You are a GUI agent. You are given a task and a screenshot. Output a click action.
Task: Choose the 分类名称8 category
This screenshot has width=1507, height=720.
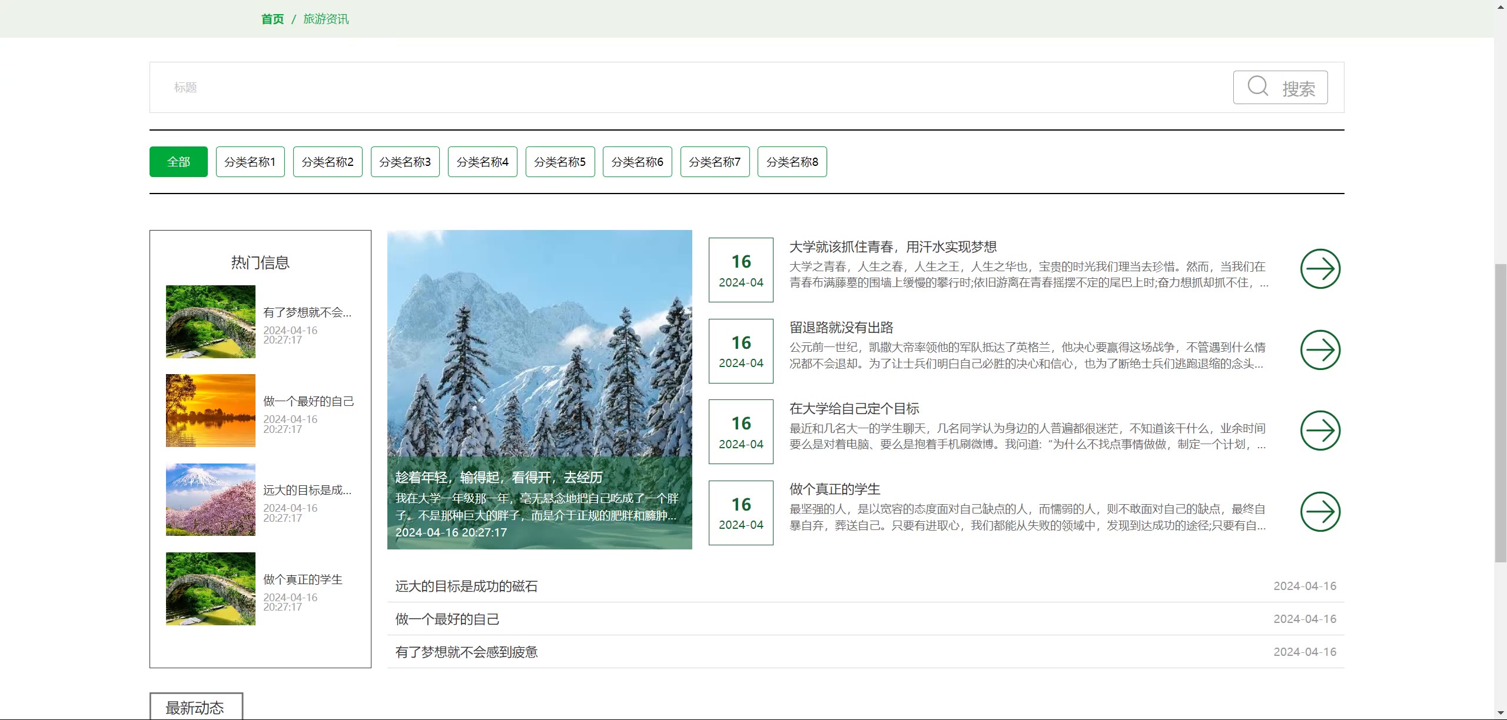pyautogui.click(x=792, y=162)
